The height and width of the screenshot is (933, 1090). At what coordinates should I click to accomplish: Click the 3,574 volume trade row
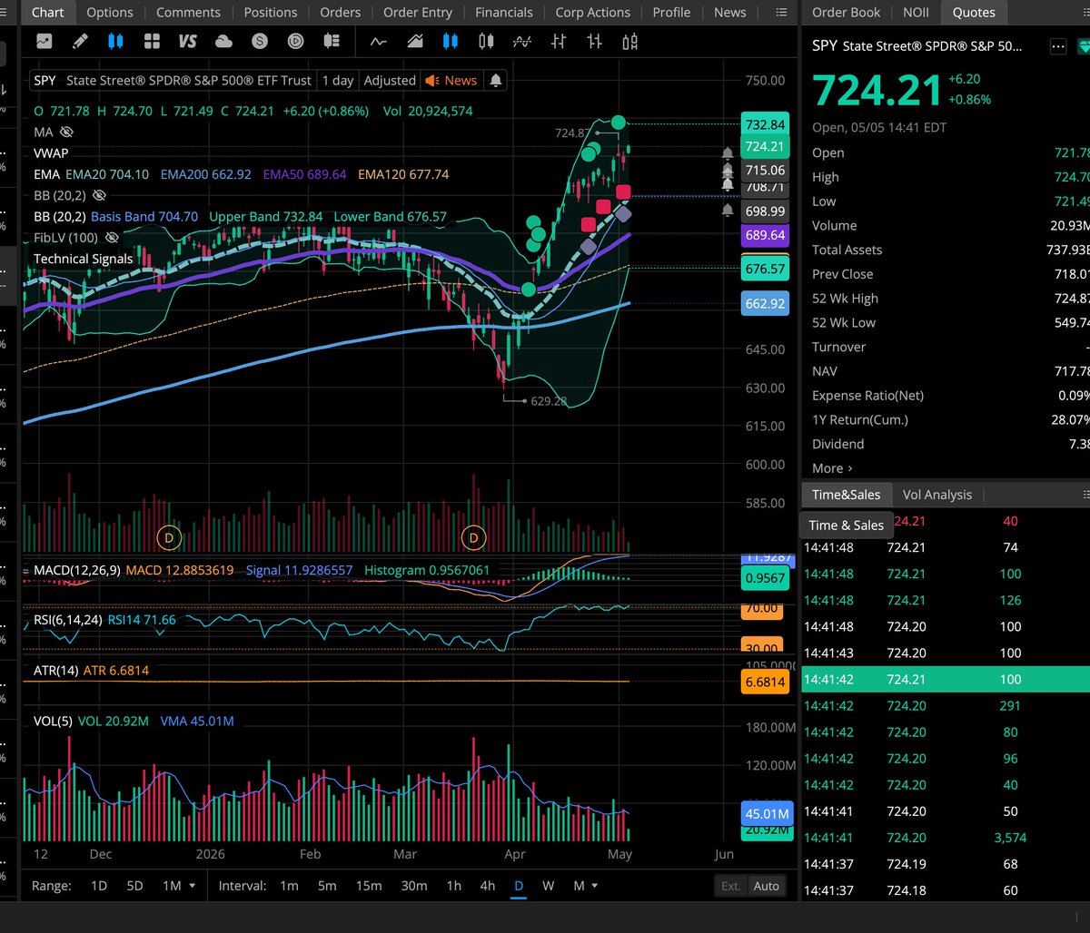click(x=946, y=838)
